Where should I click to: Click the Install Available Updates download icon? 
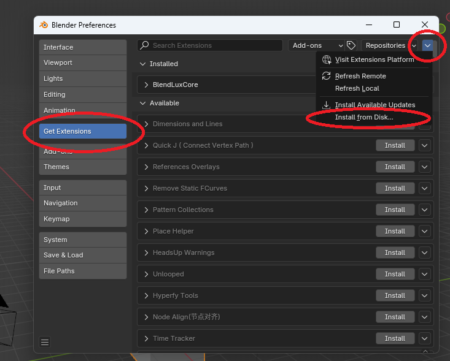tap(327, 105)
